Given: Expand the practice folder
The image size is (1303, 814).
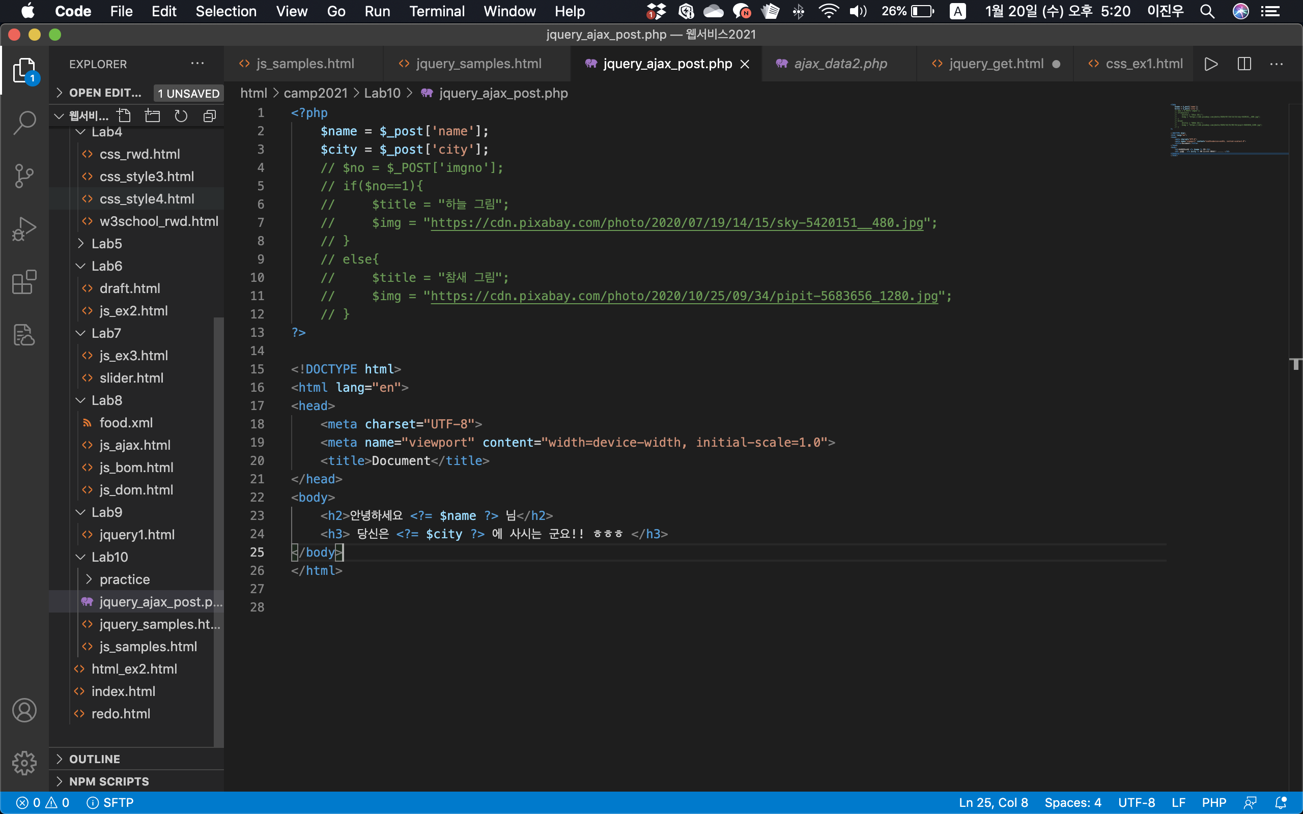Looking at the screenshot, I should pos(124,579).
